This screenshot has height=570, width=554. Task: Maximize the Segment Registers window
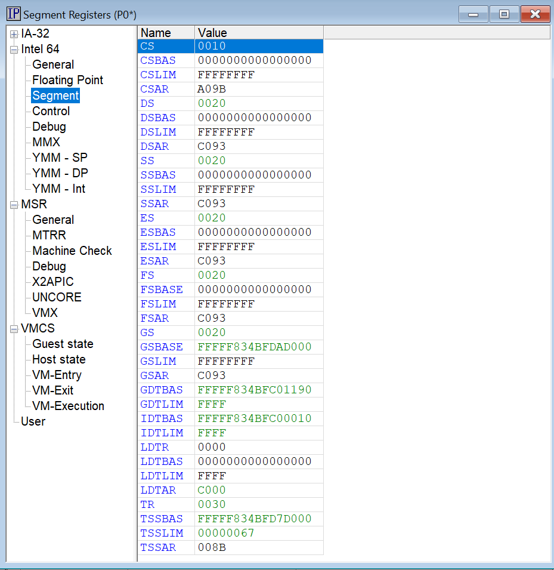[x=505, y=14]
